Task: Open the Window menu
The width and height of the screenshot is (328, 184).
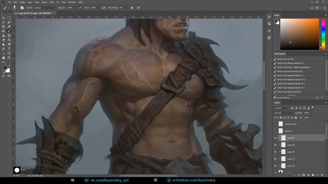Action: [72, 2]
